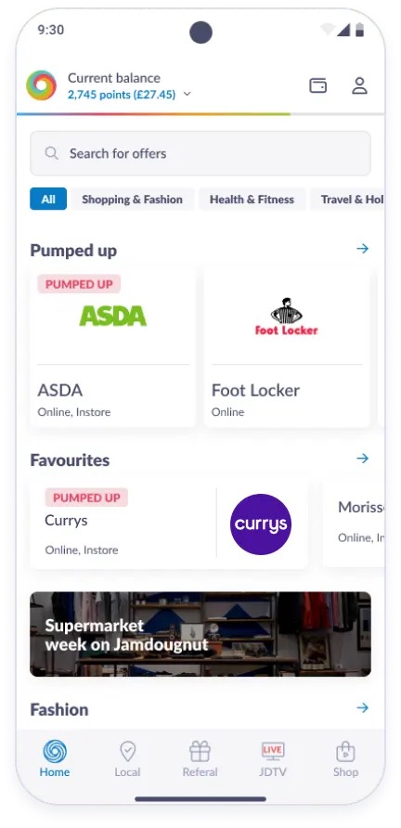The image size is (401, 828).
Task: Open the user profile icon
Action: pyautogui.click(x=359, y=85)
